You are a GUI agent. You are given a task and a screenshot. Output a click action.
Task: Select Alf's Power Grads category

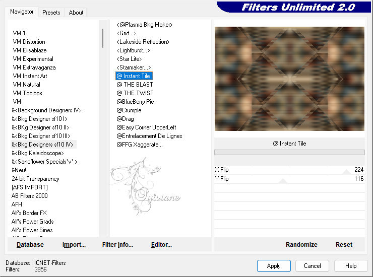(x=33, y=222)
